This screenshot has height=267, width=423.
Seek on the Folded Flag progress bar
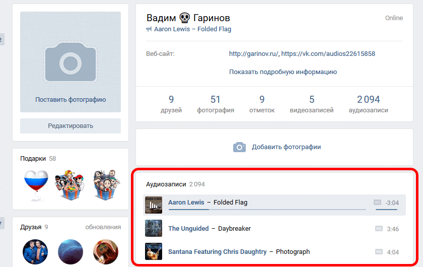(x=267, y=209)
